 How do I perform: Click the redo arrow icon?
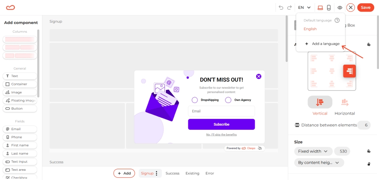click(289, 8)
